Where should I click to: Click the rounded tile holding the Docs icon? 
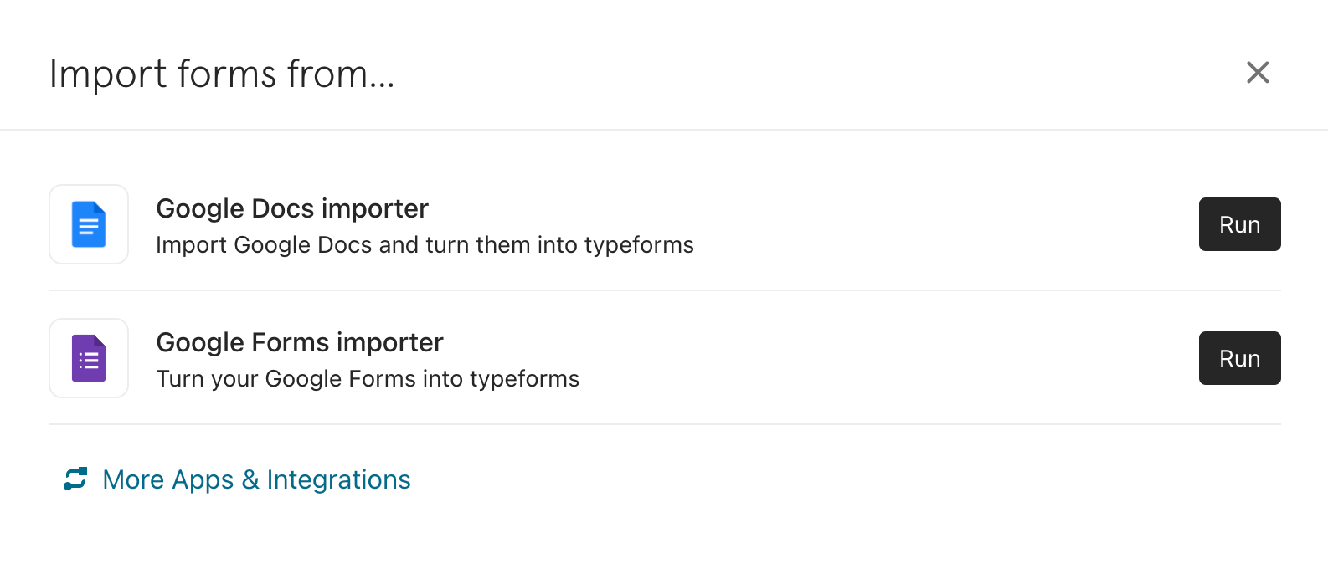pos(89,224)
